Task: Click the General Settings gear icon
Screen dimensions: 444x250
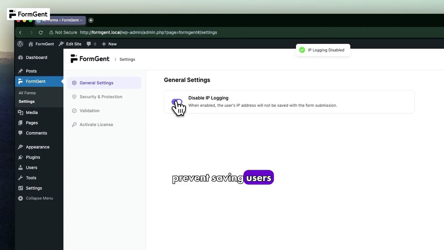Action: coord(74,83)
